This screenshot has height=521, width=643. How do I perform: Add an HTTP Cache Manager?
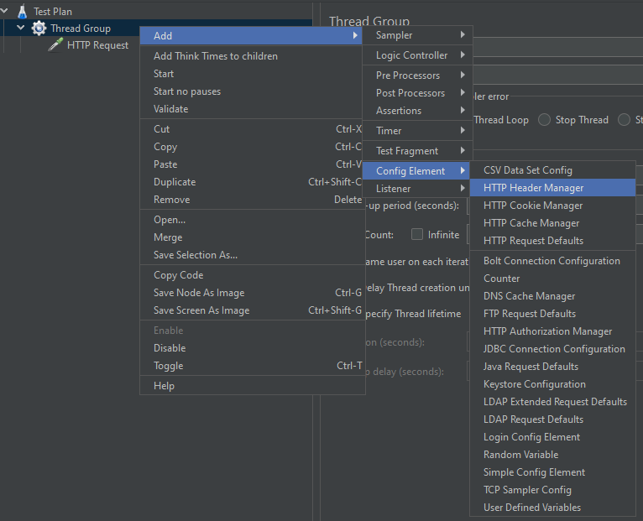click(x=552, y=223)
